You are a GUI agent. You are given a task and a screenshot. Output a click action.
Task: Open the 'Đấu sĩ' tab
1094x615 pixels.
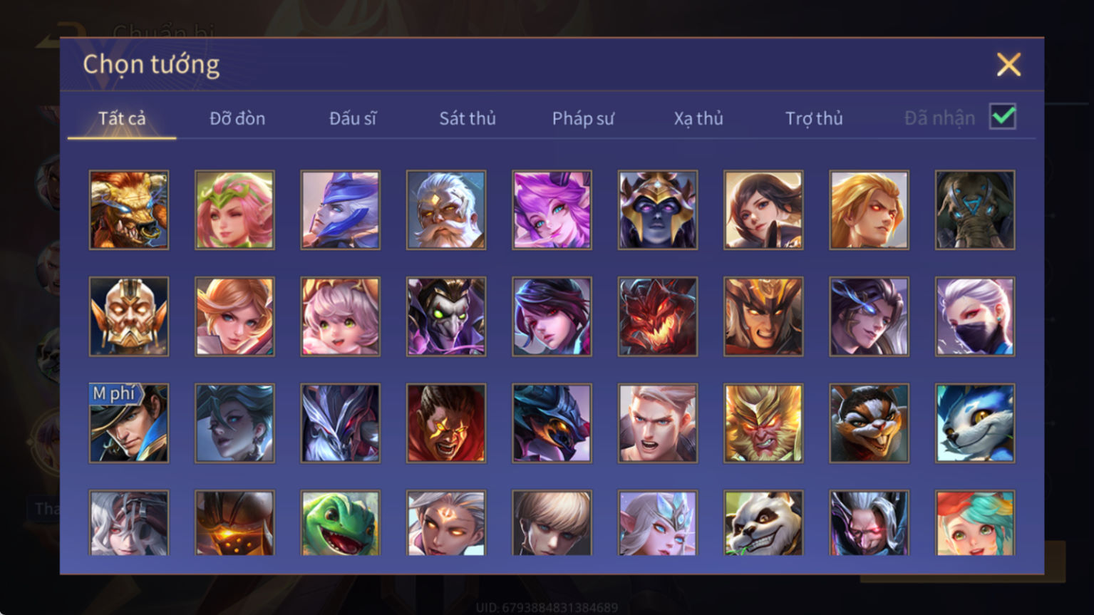click(353, 118)
